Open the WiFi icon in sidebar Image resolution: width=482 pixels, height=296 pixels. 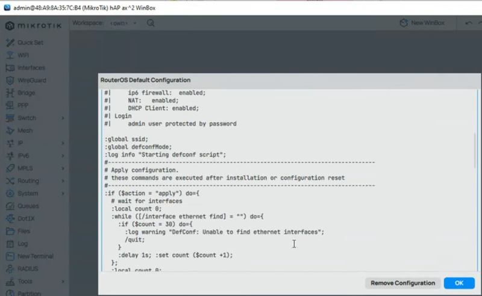(10, 55)
